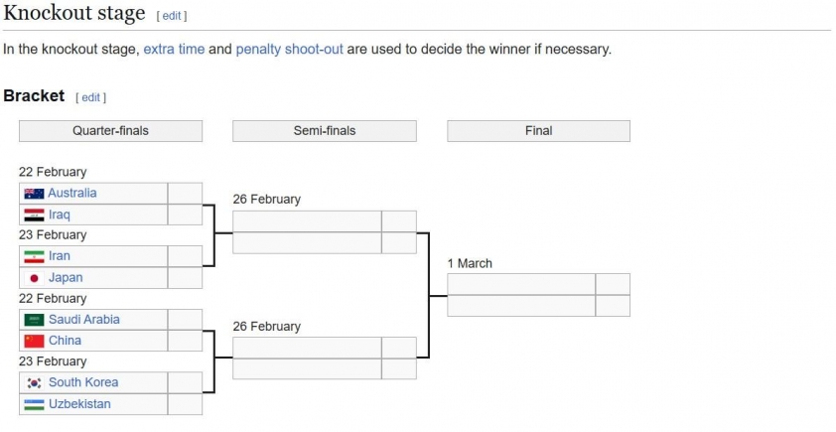Click the Saudi Arabia flag icon
Screen dimensions: 836x432
click(34, 320)
